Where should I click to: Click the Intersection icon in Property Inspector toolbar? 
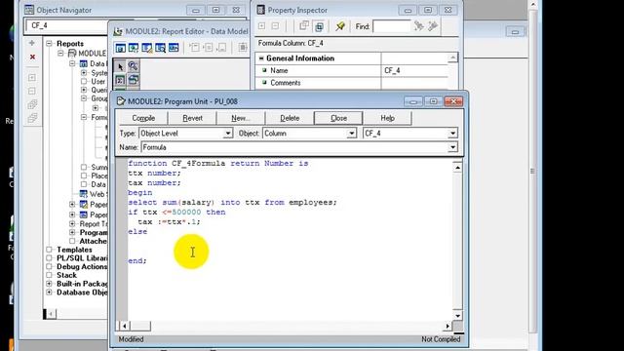click(319, 26)
